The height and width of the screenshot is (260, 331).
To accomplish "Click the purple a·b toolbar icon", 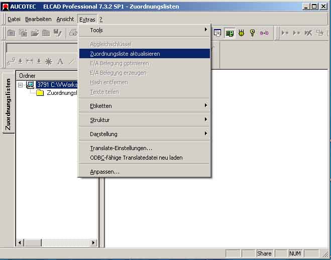I will [264, 33].
